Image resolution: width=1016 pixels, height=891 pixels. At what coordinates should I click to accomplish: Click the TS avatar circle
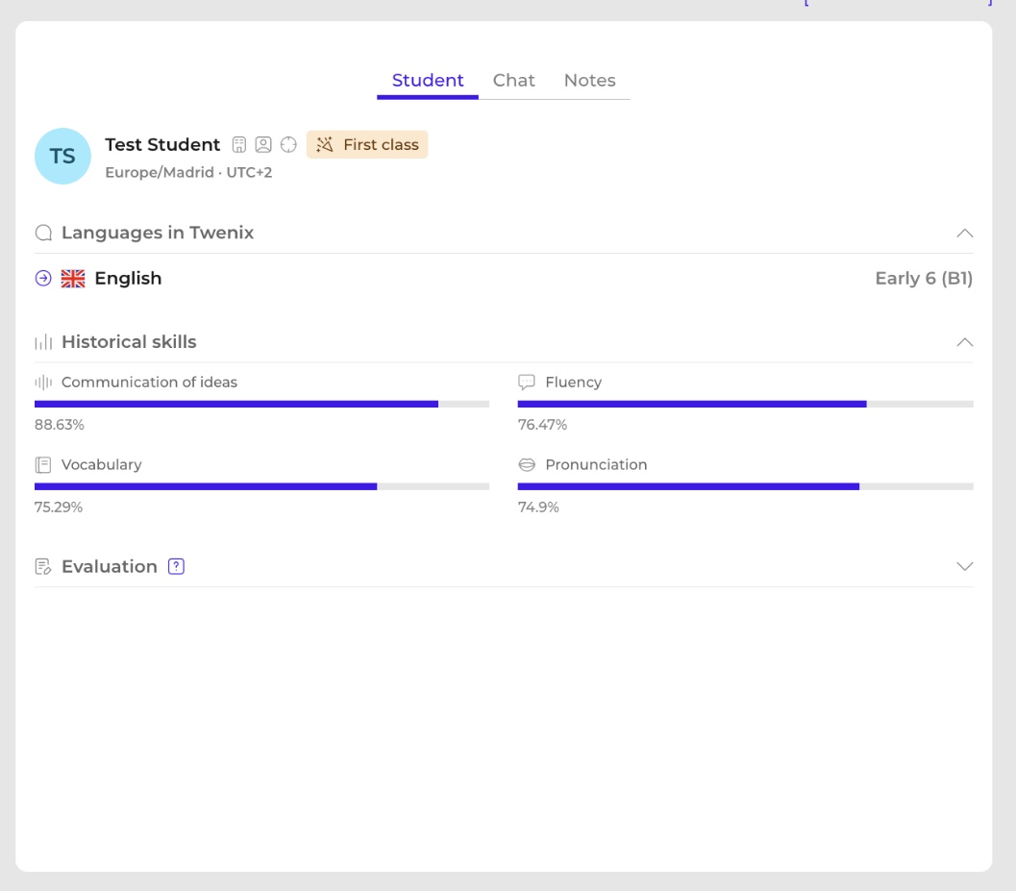(62, 156)
